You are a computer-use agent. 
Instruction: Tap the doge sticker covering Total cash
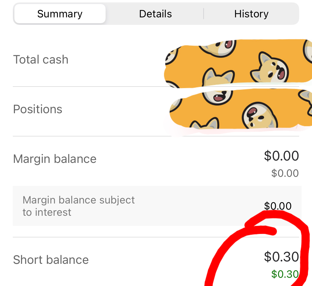click(238, 64)
